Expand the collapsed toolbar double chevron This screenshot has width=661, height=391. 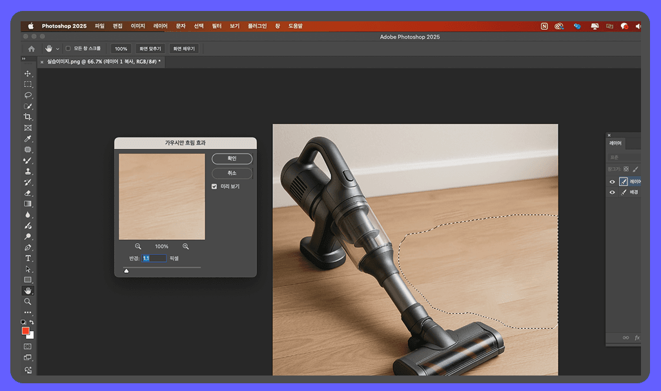click(24, 59)
